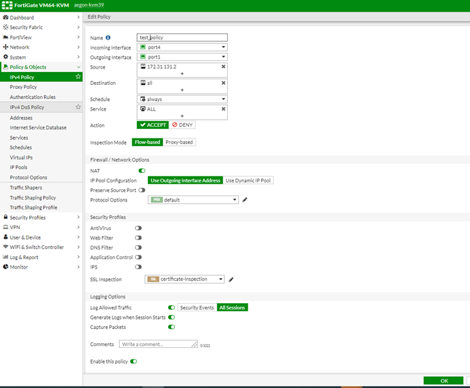Enable the DNS Filter switch
This screenshot has height=388, width=470.
(x=138, y=248)
